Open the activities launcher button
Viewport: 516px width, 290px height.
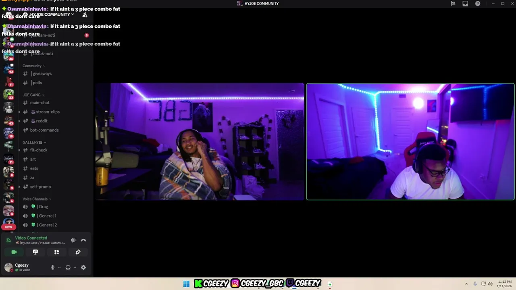pos(56,252)
